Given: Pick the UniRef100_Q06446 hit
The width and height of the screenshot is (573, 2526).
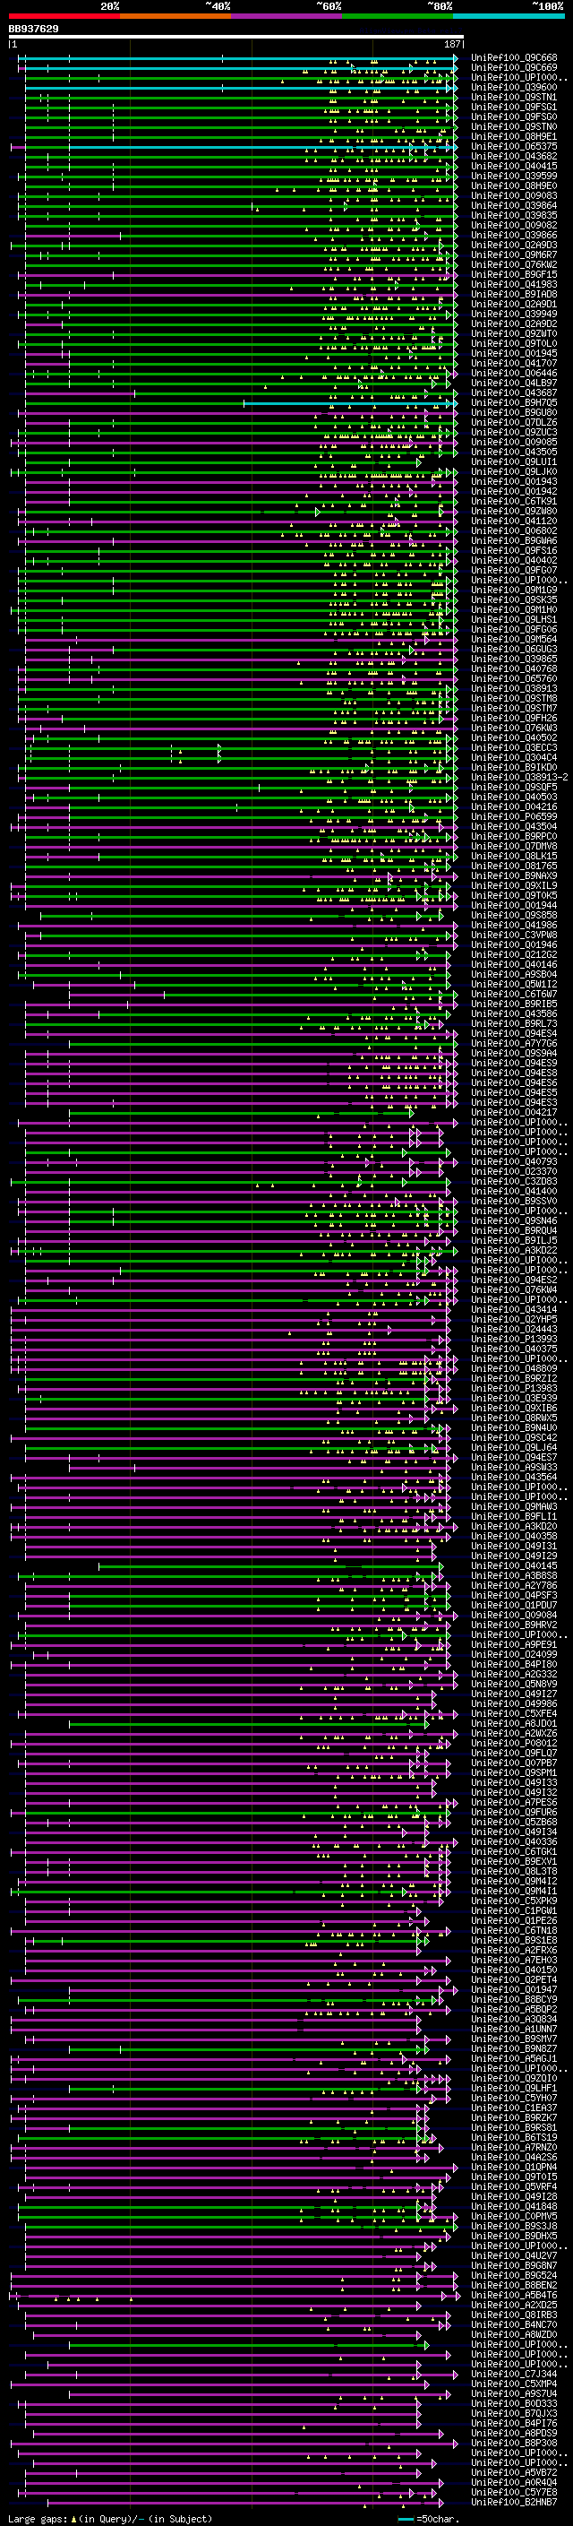Looking at the screenshot, I should [x=514, y=373].
